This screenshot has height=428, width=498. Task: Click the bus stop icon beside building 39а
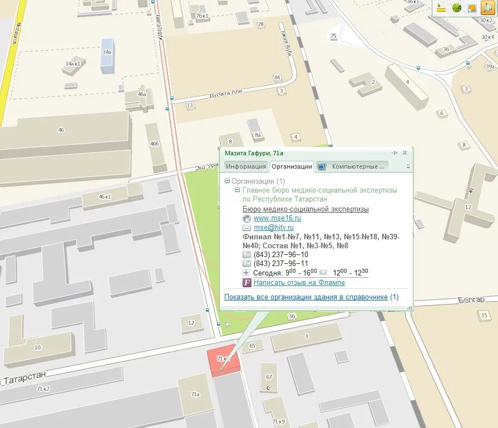[x=468, y=63]
